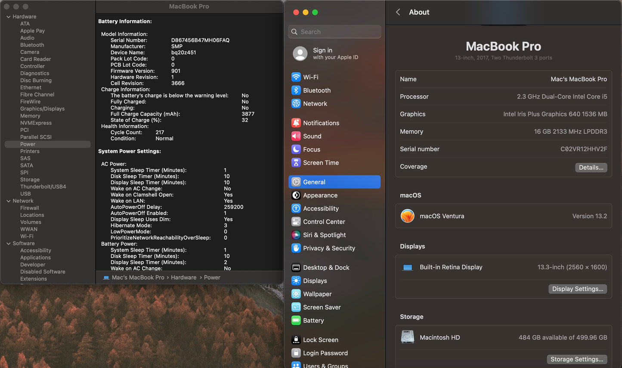Select the Focus moon icon
Image resolution: width=622 pixels, height=368 pixels.
pyautogui.click(x=296, y=149)
